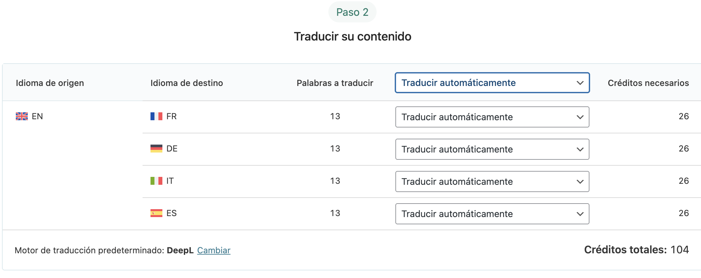Click the Cambiar link
Screen dimensions: 701x278
pos(214,250)
